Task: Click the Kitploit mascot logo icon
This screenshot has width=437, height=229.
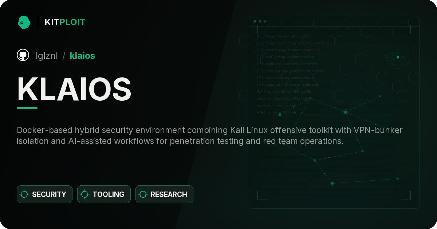Action: (24, 22)
